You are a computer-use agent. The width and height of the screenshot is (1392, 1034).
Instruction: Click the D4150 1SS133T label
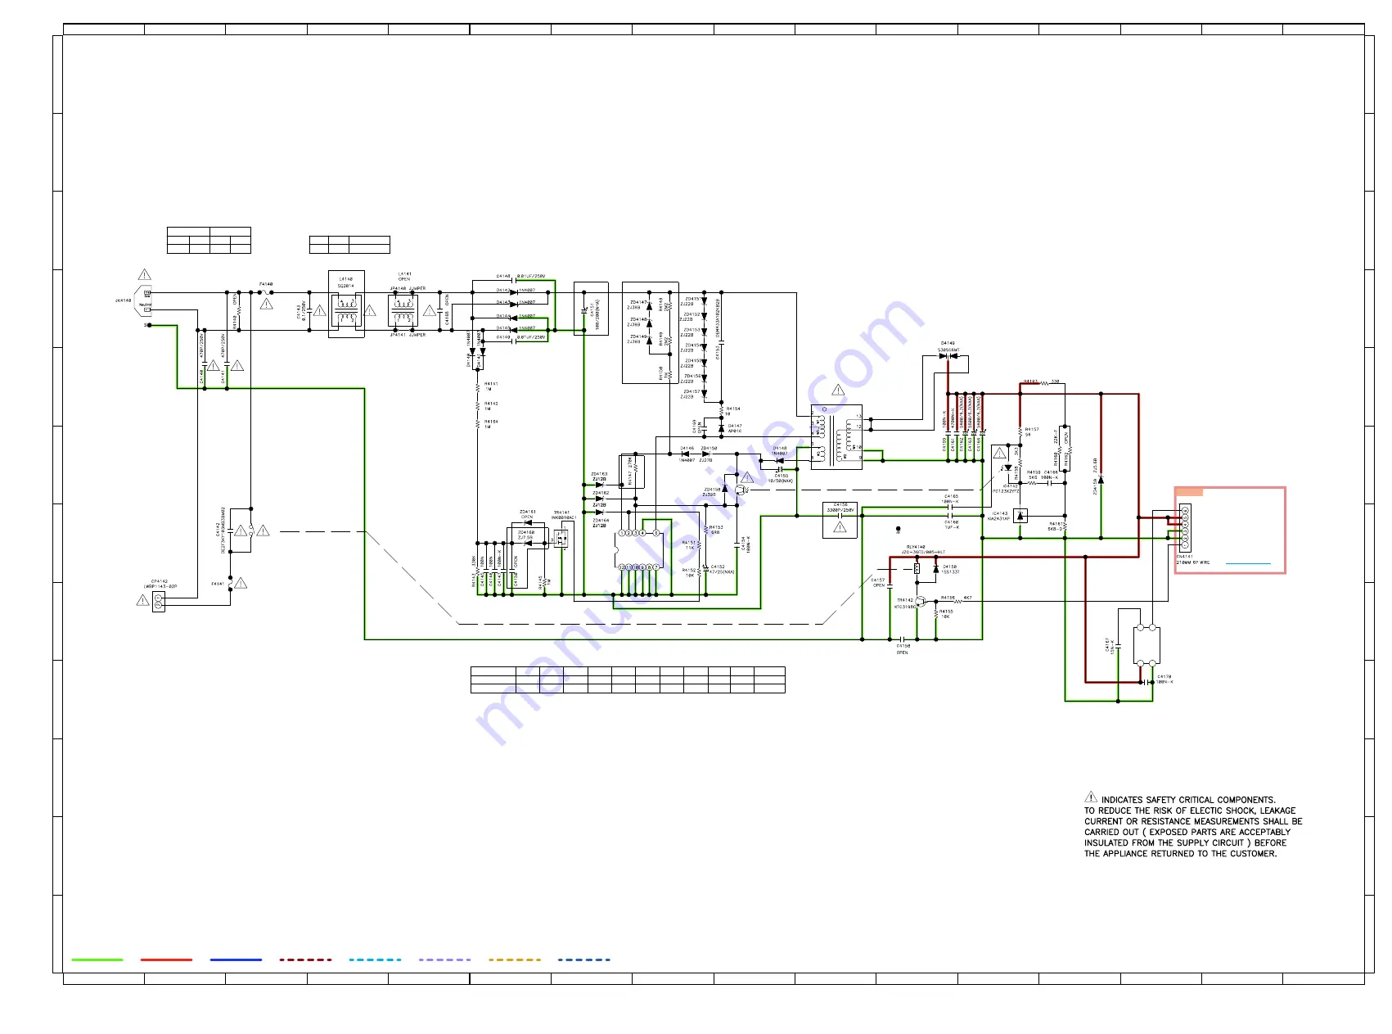(x=950, y=569)
